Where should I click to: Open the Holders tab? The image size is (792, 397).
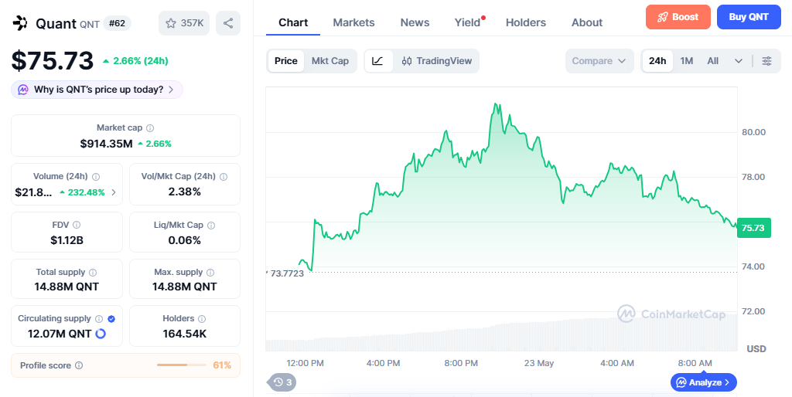point(526,22)
